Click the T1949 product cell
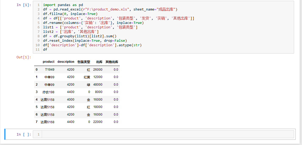The width and height of the screenshot is (302, 145). click(x=50, y=70)
